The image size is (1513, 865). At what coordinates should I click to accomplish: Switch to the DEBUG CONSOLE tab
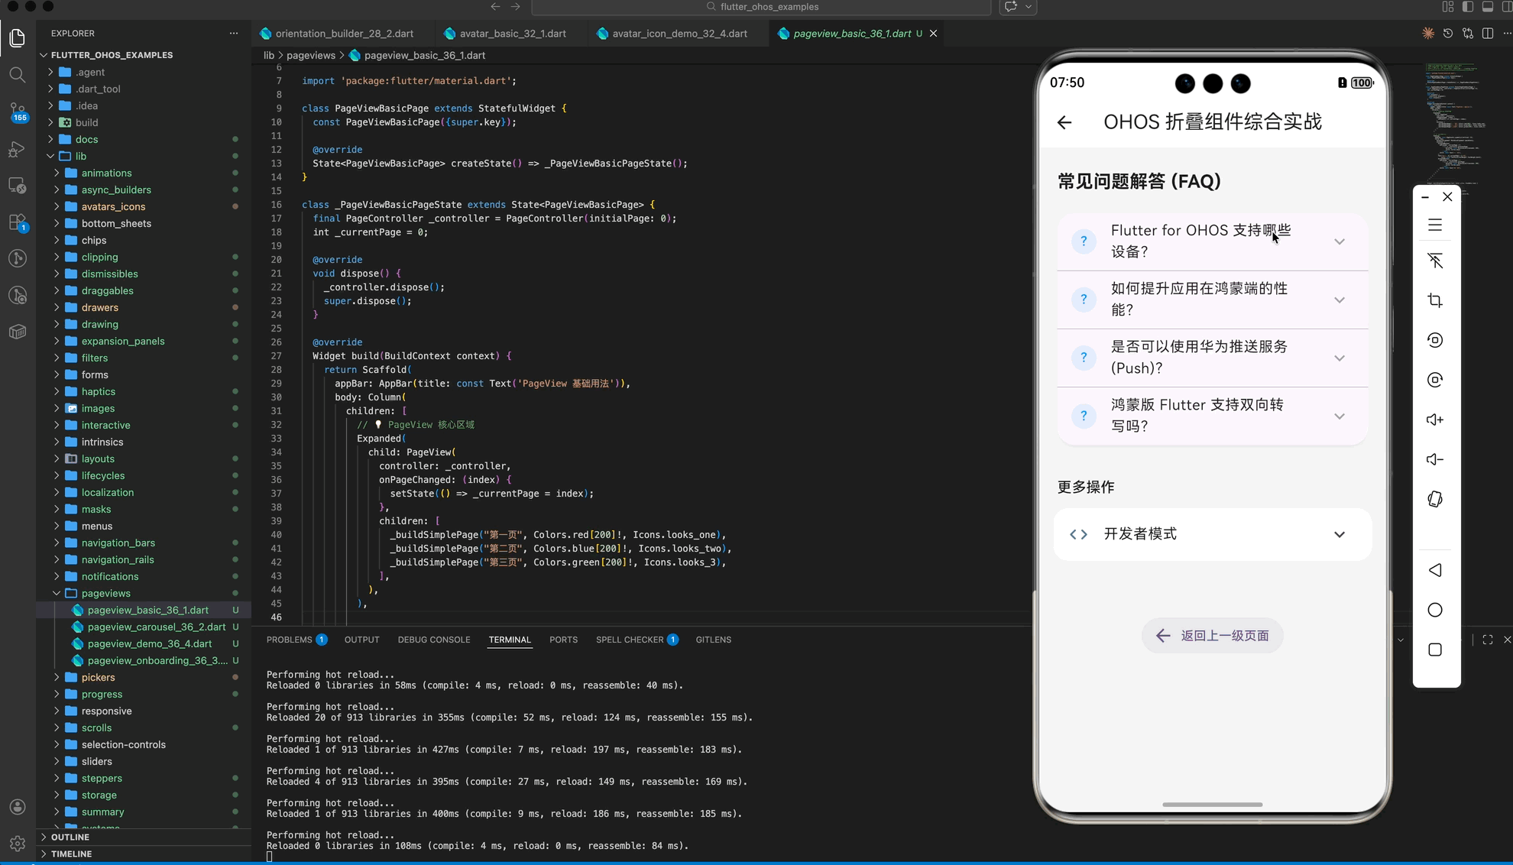pos(433,640)
